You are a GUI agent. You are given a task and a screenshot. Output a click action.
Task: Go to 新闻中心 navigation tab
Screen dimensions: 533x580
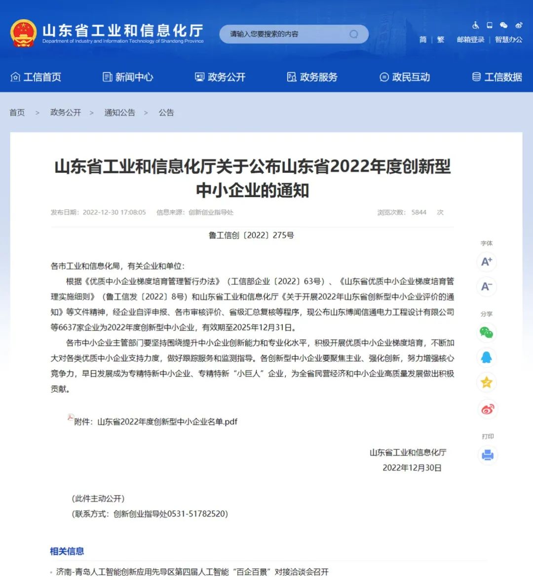[x=128, y=77]
